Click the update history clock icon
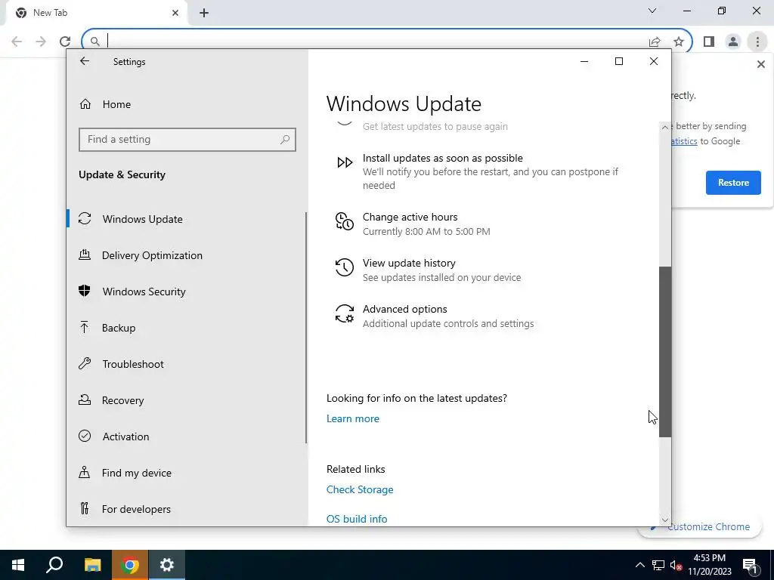774x580 pixels. pos(345,267)
